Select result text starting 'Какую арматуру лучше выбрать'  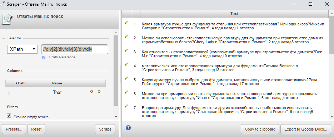coord(229,82)
